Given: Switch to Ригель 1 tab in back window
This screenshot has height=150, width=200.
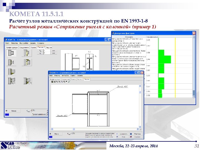Looking at the screenshot, I should coord(41,47).
